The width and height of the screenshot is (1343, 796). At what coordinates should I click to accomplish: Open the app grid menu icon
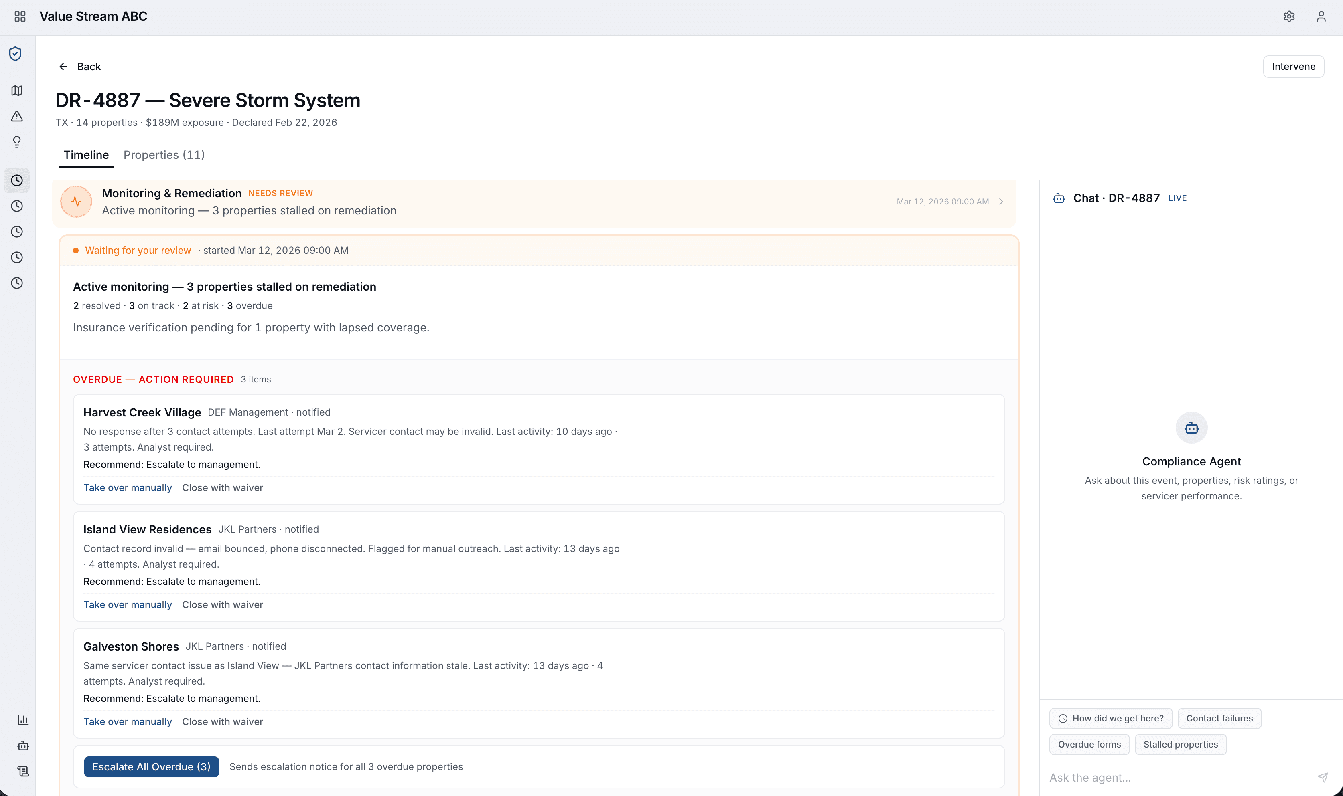point(20,16)
